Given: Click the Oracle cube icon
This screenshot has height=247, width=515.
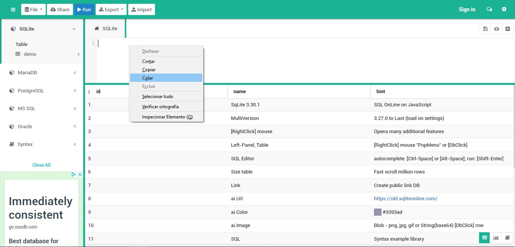Looking at the screenshot, I should tap(12, 127).
